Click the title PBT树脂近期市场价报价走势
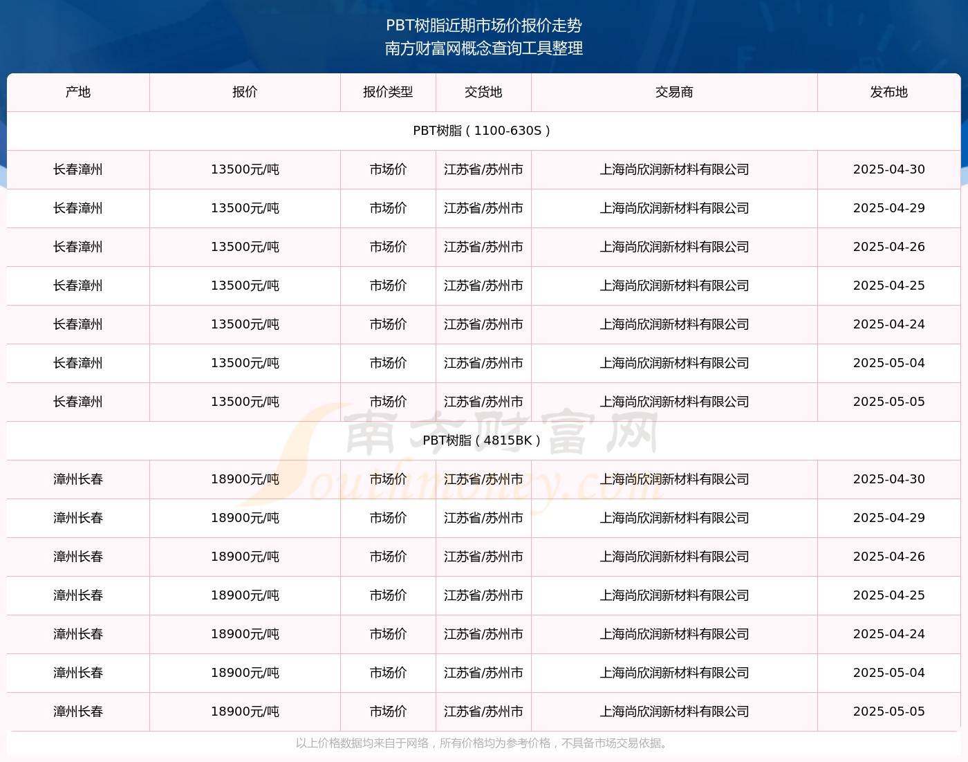This screenshot has height=762, width=968. tap(484, 26)
